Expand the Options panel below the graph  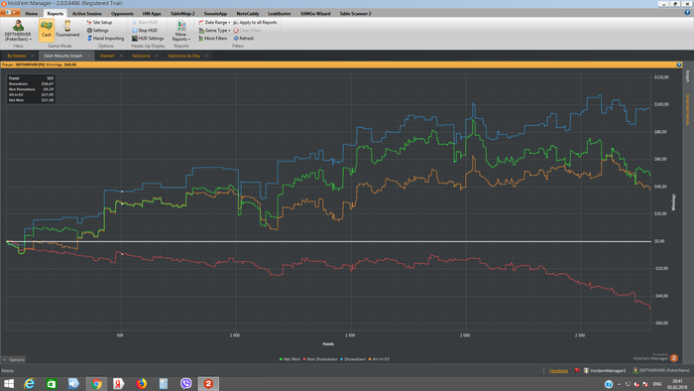pos(14,359)
